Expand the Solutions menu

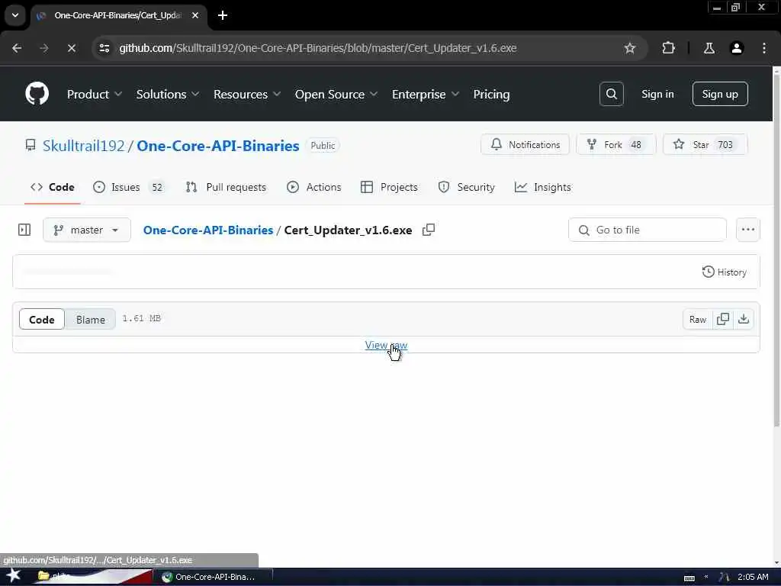click(168, 94)
